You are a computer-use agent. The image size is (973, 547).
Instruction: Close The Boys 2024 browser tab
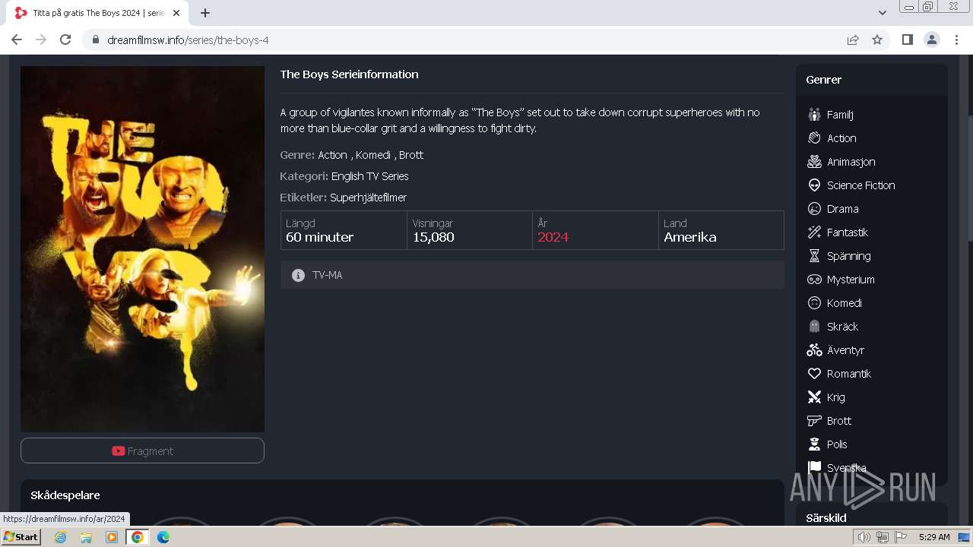(x=177, y=13)
